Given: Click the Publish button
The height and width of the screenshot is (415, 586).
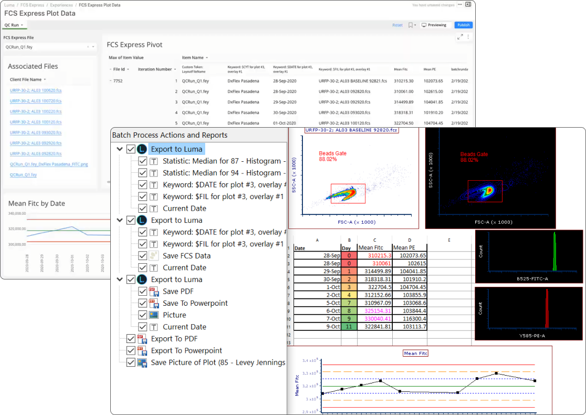Looking at the screenshot, I should coord(463,25).
